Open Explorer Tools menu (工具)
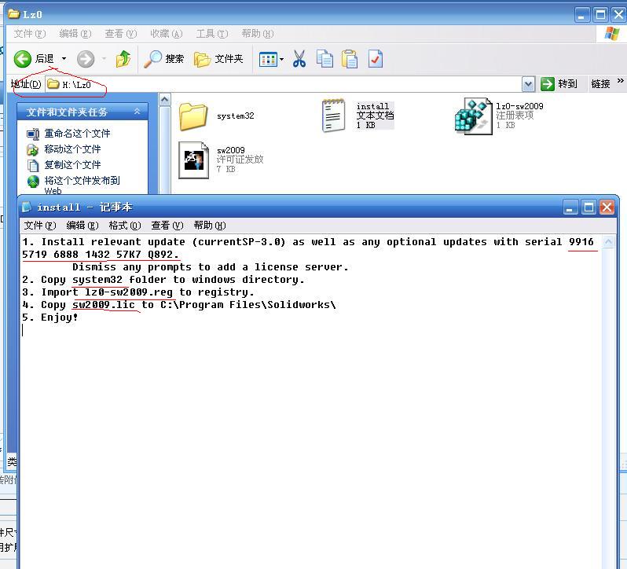Image resolution: width=627 pixels, height=569 pixels. [212, 34]
